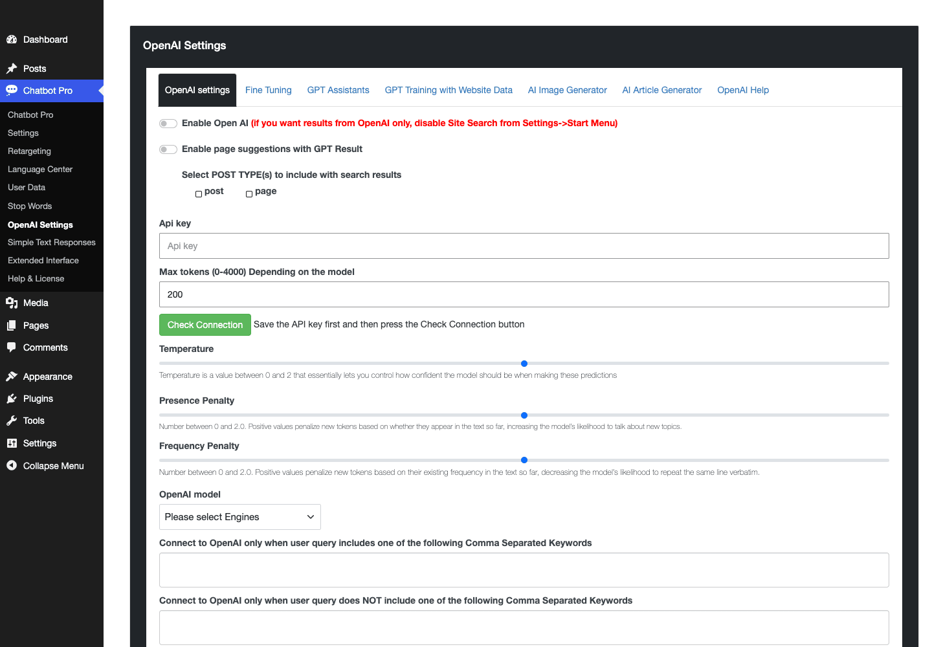The image size is (932, 647).
Task: Click the Temperature slider handle
Action: pos(524,364)
